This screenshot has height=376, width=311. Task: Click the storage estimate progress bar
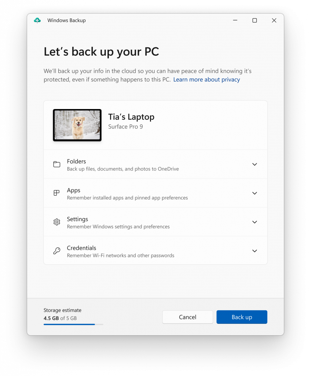click(73, 325)
